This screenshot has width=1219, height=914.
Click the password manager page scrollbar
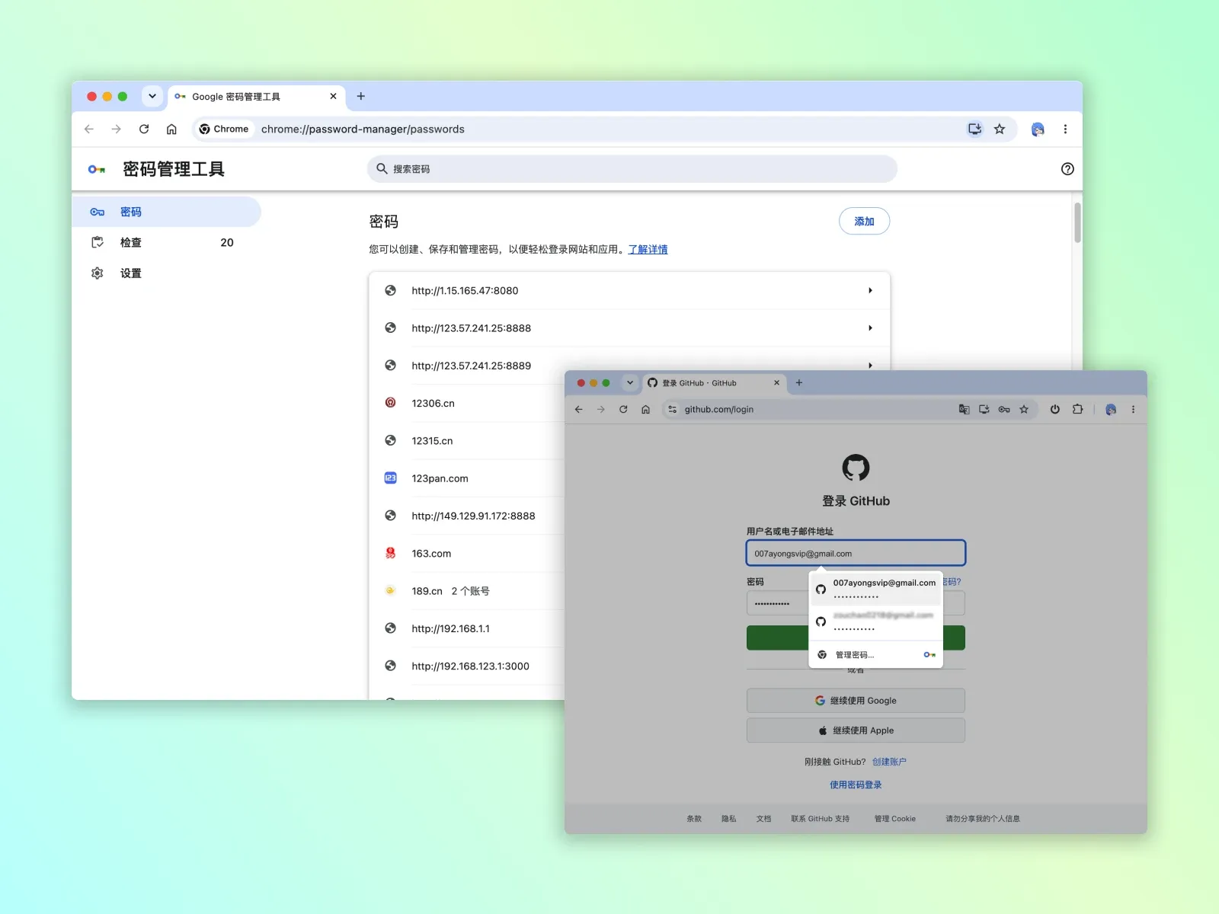[x=1077, y=222]
